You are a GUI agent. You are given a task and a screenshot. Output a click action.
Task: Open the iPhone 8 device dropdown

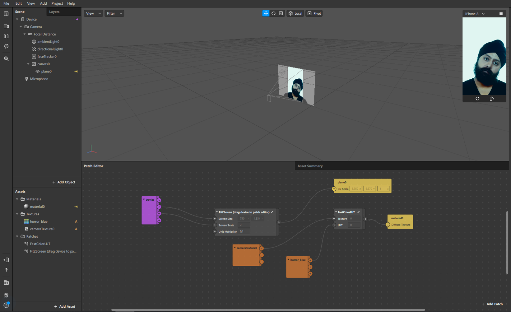[x=475, y=14]
